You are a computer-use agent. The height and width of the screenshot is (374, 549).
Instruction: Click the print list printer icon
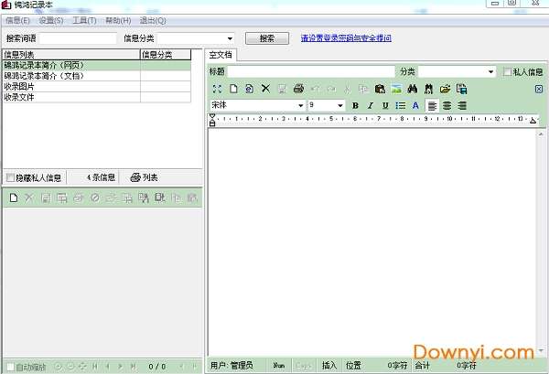coord(135,177)
